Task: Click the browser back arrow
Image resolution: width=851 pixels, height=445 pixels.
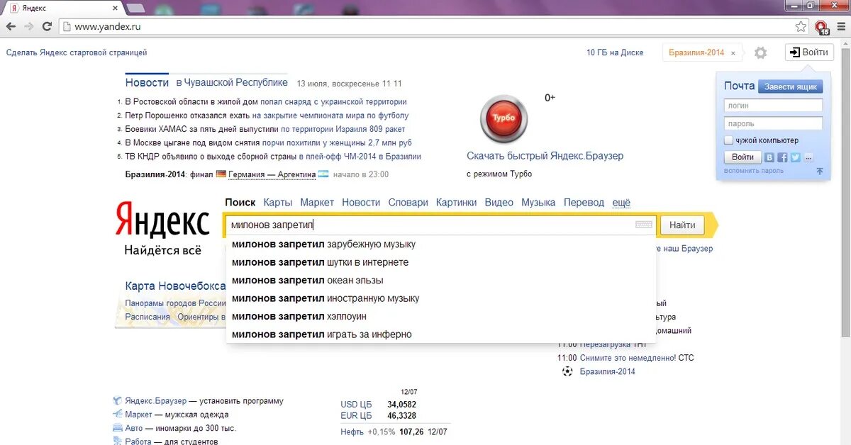Action: [11, 27]
